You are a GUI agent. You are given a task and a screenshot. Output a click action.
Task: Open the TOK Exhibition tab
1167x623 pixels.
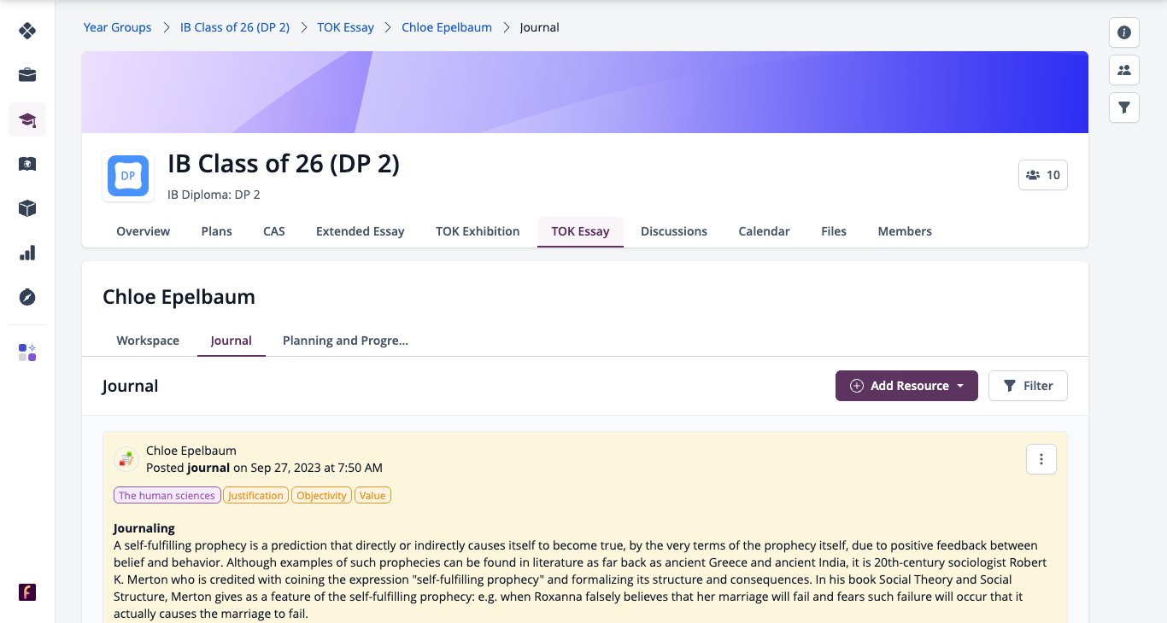478,231
